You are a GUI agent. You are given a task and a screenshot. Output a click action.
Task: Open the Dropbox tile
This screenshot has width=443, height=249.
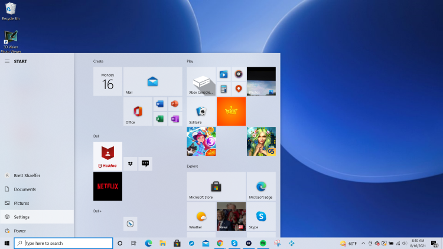point(130,163)
